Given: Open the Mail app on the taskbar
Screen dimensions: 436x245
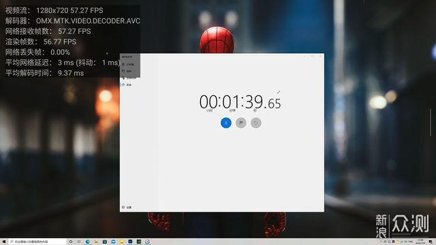Looking at the screenshot, I should [113, 242].
